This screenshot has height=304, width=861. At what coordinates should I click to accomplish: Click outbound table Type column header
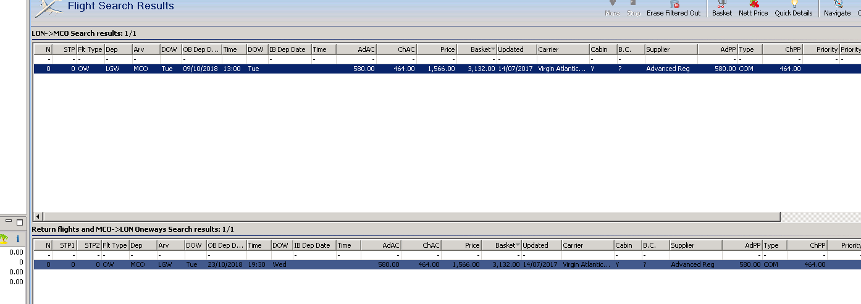click(x=750, y=49)
